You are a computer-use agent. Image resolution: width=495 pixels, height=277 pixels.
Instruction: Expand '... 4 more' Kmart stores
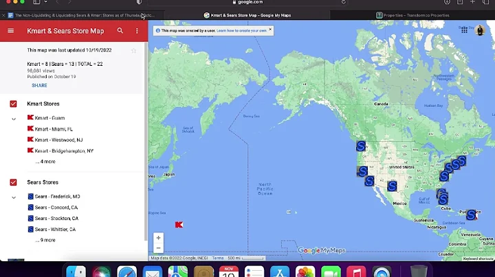[45, 162]
